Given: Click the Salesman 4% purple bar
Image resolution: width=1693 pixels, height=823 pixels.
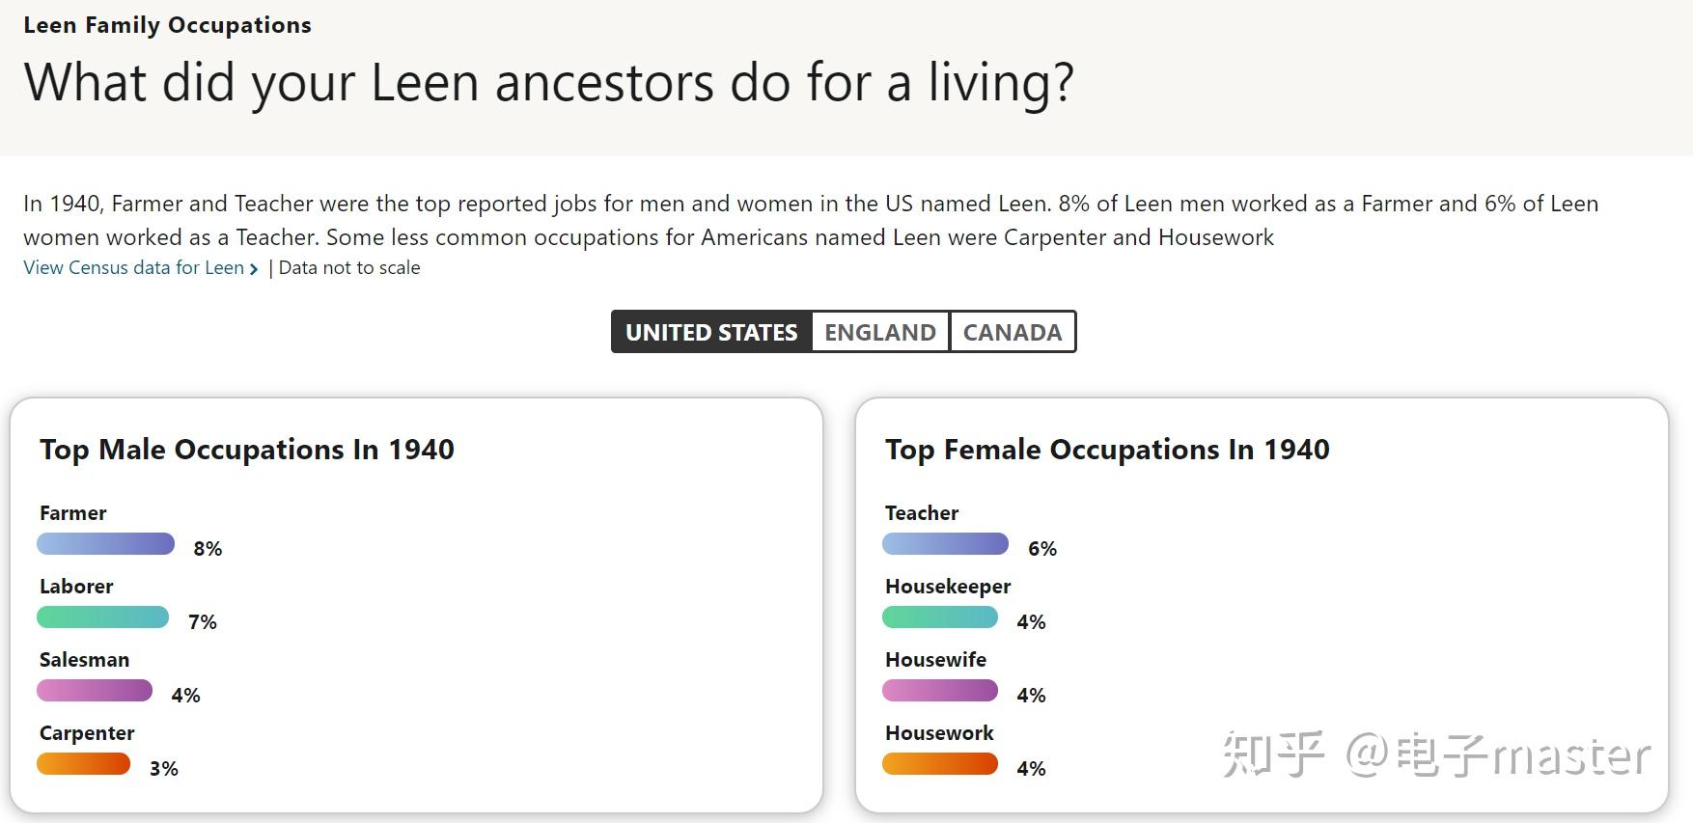Looking at the screenshot, I should 95,691.
